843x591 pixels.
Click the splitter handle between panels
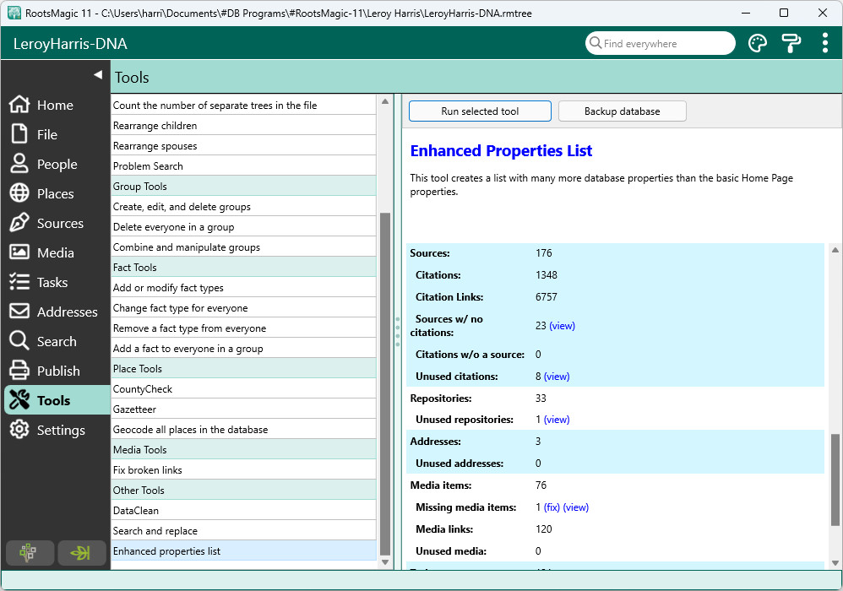[x=398, y=332]
